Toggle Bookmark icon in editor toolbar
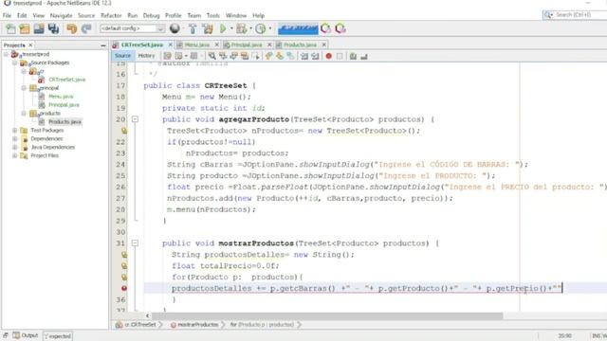 [x=290, y=56]
